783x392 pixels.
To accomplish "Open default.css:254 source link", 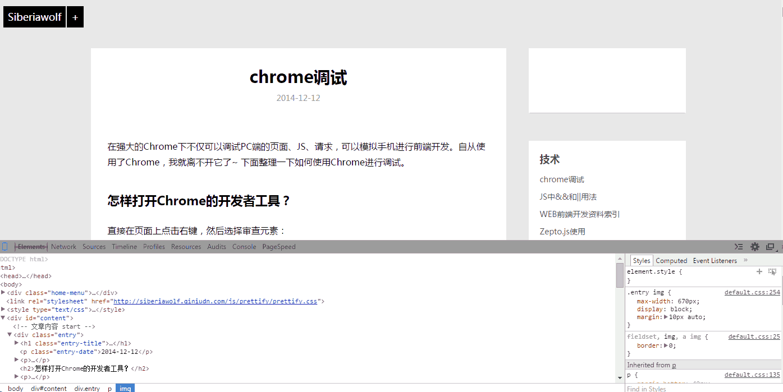I will 752,292.
